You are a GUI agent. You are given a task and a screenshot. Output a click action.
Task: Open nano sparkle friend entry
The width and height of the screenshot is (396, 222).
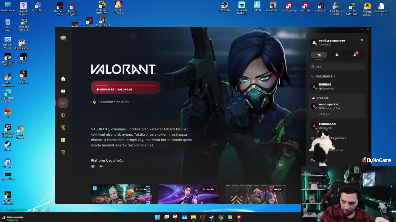pos(337,106)
